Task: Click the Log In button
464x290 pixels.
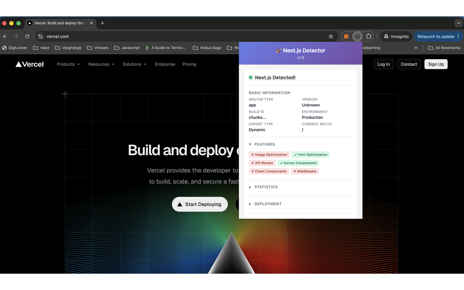Action: 384,64
